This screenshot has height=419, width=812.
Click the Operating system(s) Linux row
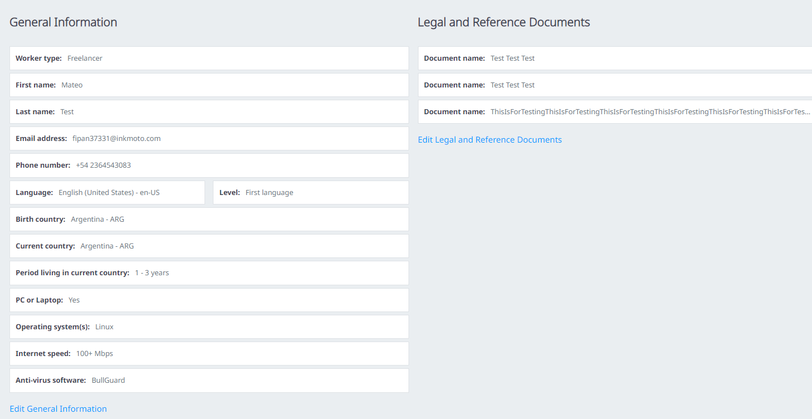(209, 327)
